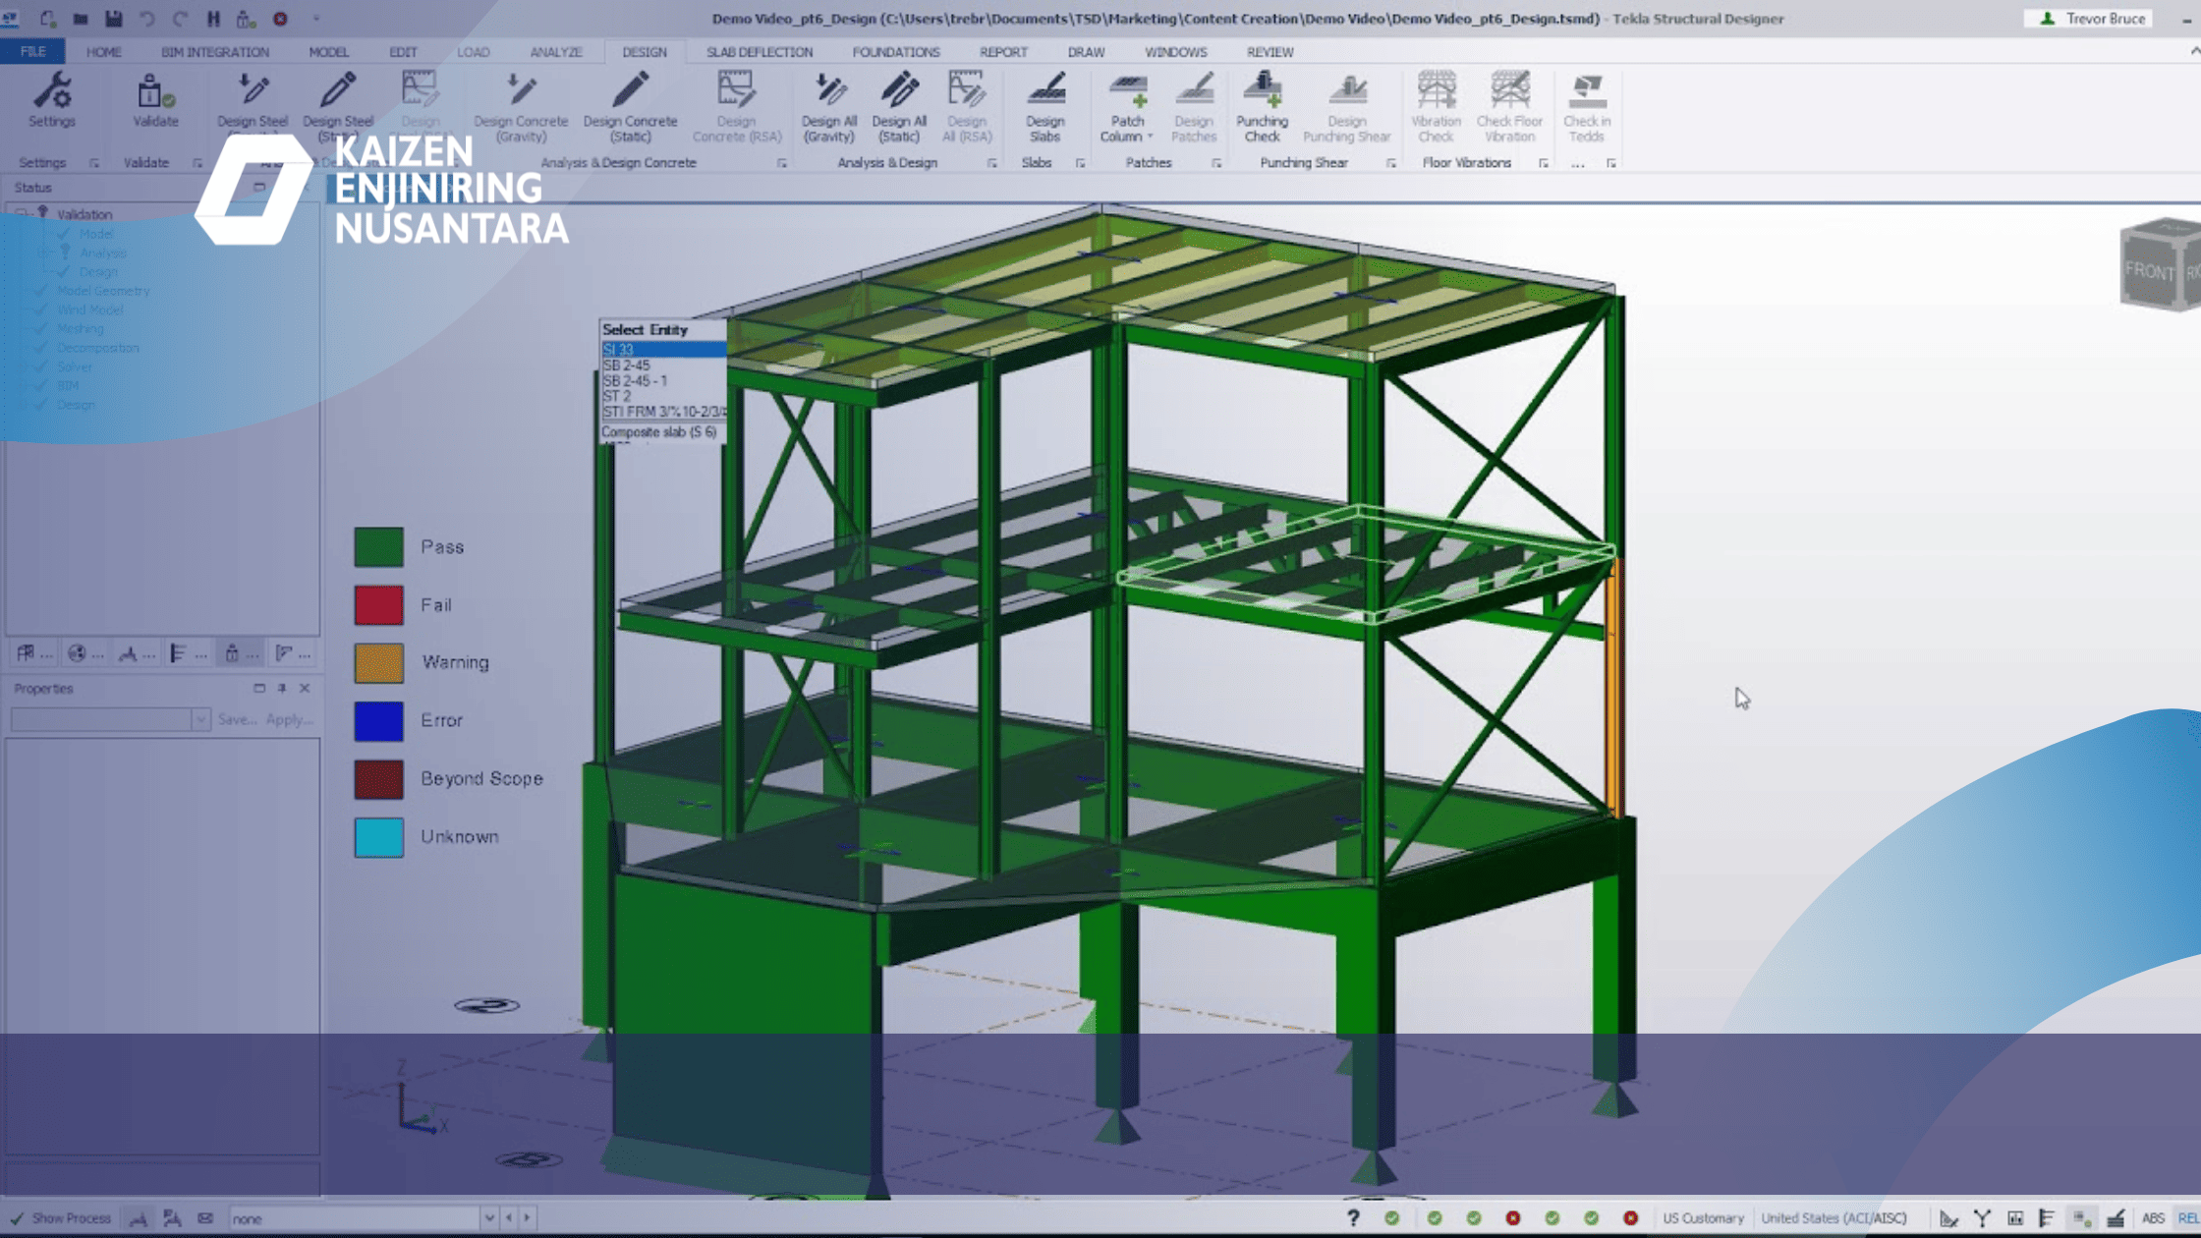Open the Patch Column dropdown arrow

(1150, 138)
